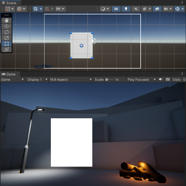Open grid visibility options dropdown

[41, 9]
